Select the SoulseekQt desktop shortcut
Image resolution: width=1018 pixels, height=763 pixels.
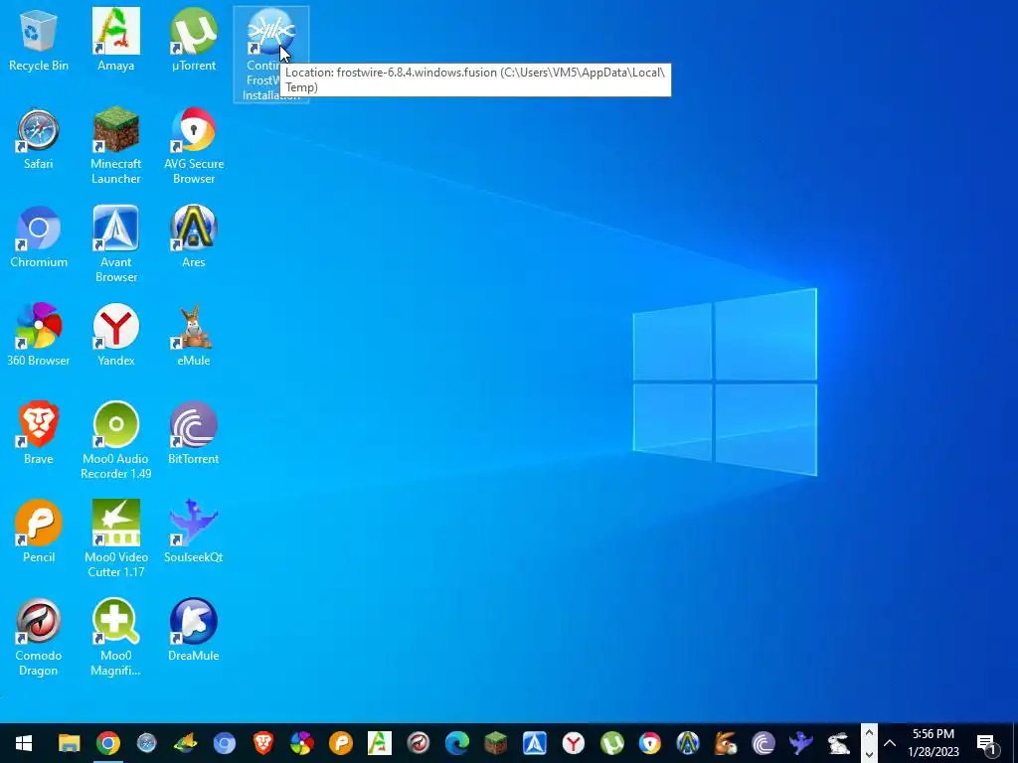(194, 533)
